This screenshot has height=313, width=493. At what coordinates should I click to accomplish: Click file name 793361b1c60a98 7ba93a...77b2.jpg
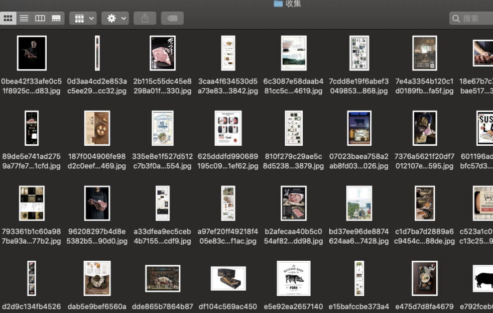tap(32, 236)
